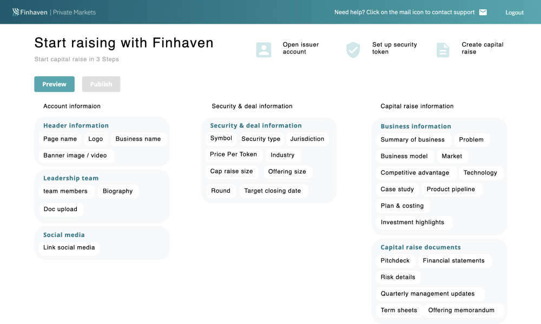Click the Leadership team section title
The height and width of the screenshot is (324, 541).
point(71,178)
